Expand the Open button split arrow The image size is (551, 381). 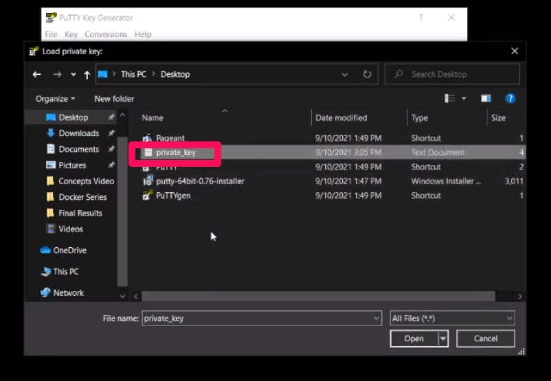point(443,338)
